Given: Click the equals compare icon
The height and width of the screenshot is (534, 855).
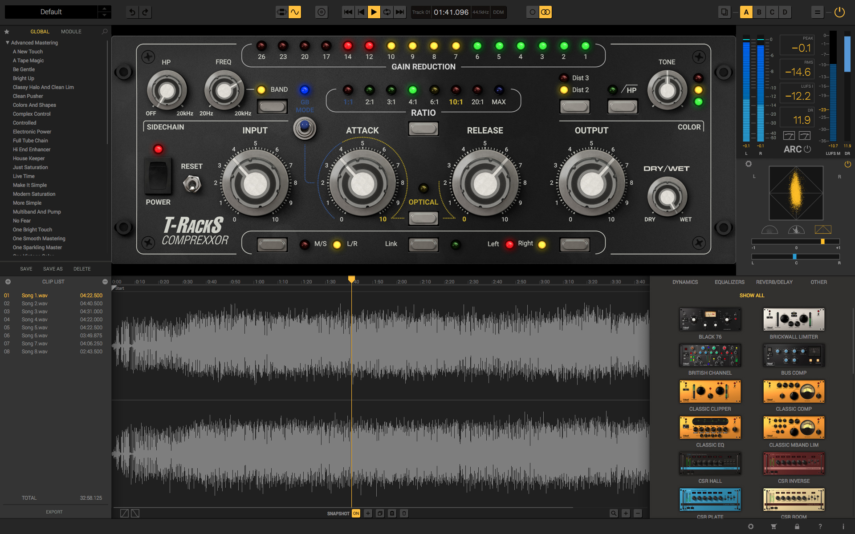Looking at the screenshot, I should tap(817, 12).
